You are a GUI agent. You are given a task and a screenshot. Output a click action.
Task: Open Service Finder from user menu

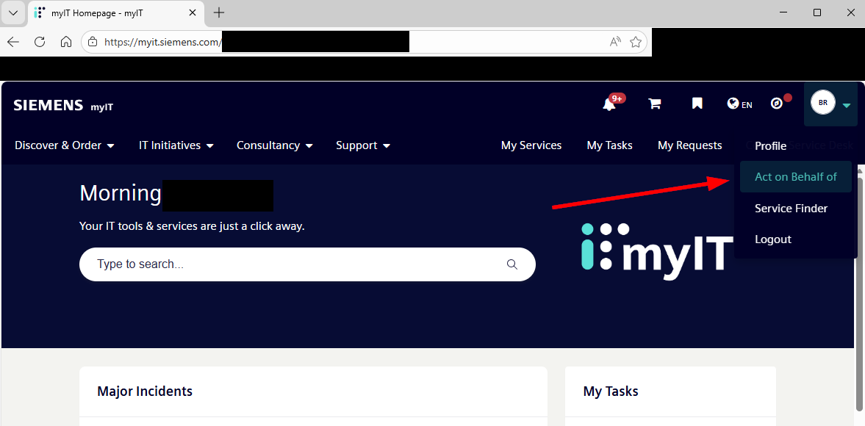(x=791, y=209)
